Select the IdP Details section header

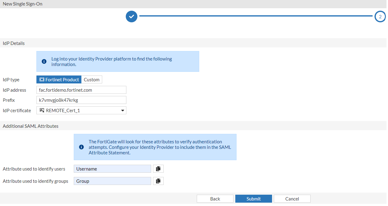pyautogui.click(x=13, y=43)
